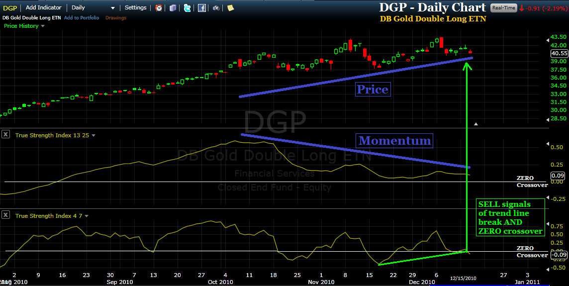Click the white up-triangle below price chart

[x=475, y=124]
